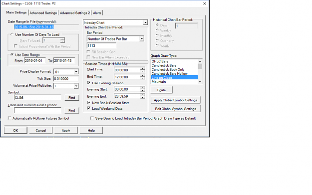Viewport: 312px width, 195px height.
Task: Click the To date field
Action: tap(64, 61)
